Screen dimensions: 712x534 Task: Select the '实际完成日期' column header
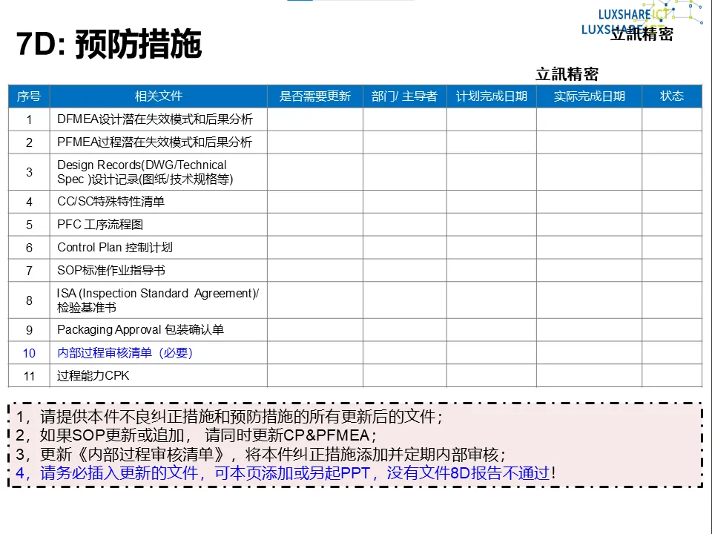tap(590, 96)
